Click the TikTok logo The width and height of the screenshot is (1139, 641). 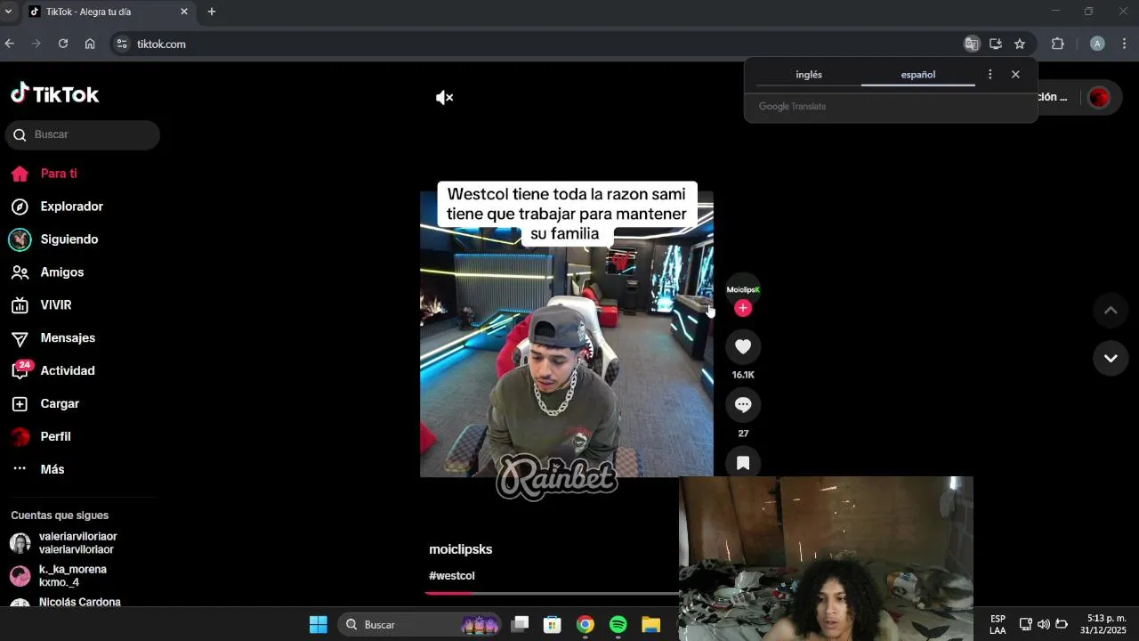(x=55, y=93)
